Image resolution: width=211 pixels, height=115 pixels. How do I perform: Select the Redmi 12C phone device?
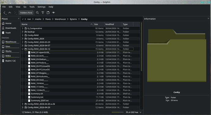pos(10,61)
